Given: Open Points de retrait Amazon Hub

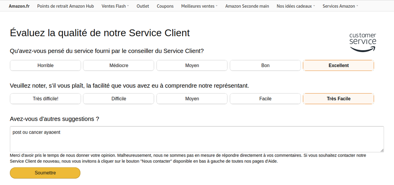Looking at the screenshot, I should 65,6.
